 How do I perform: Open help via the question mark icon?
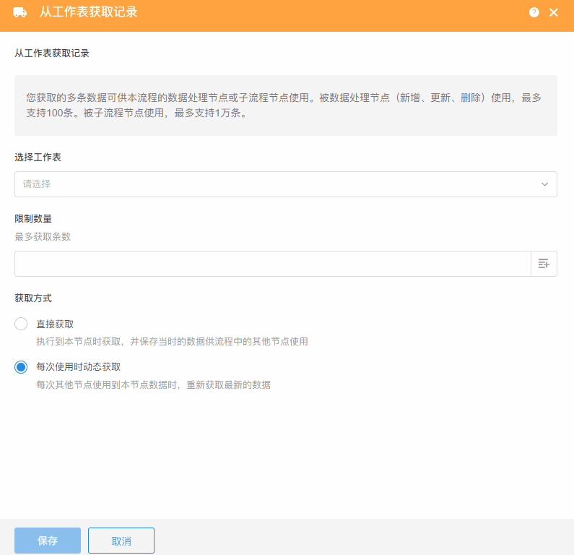(x=534, y=12)
